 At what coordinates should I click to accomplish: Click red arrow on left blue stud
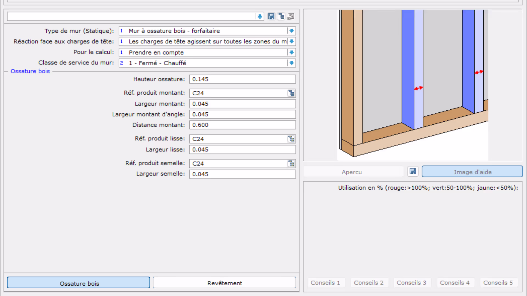pyautogui.click(x=418, y=88)
